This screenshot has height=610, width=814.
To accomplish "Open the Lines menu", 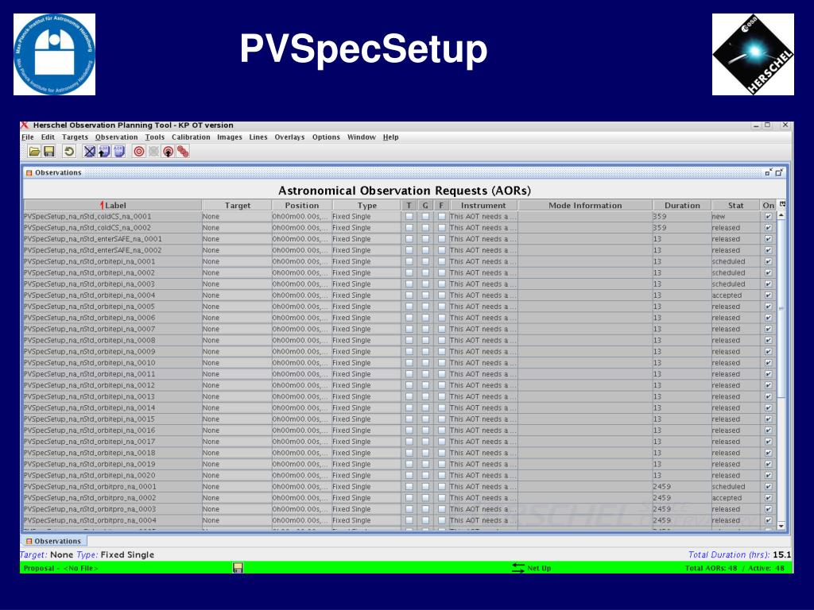I will (x=258, y=137).
